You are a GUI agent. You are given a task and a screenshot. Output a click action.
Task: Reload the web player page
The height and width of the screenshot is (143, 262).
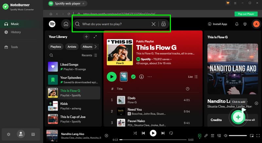[69, 14]
